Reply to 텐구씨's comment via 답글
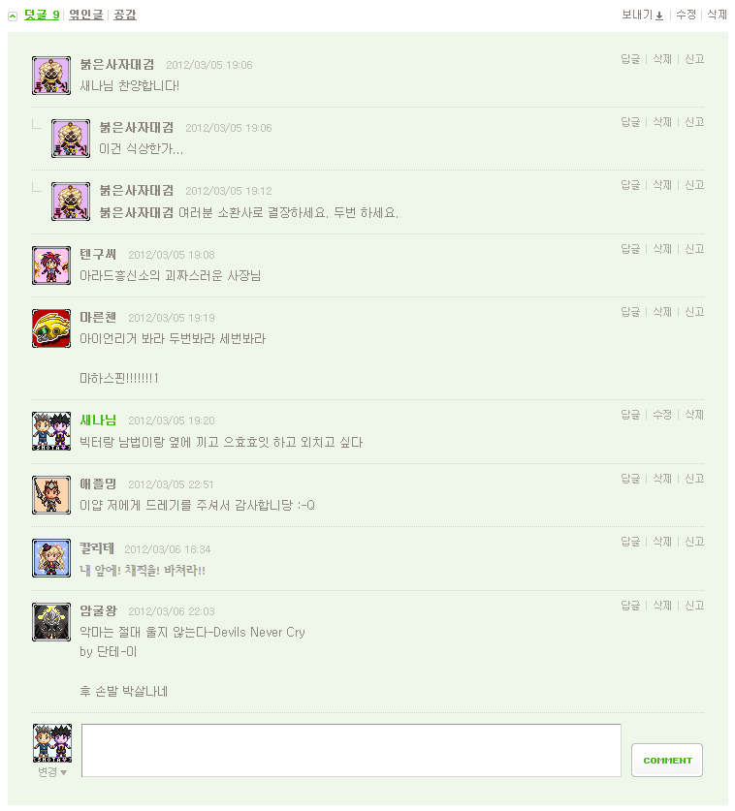Screen dimensions: 735x811 [x=630, y=249]
